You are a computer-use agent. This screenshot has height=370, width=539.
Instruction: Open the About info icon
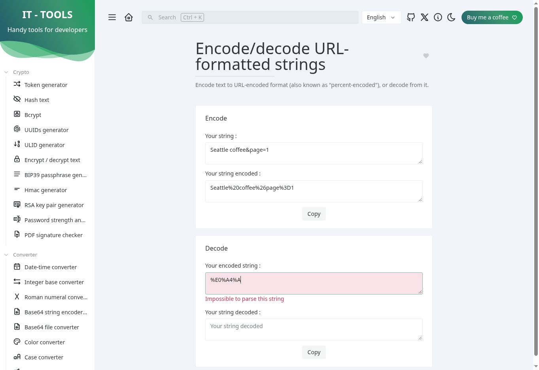(x=438, y=17)
